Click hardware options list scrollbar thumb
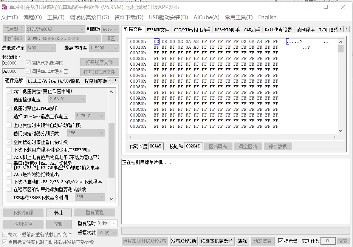This screenshot has width=353, height=247. coord(111,150)
